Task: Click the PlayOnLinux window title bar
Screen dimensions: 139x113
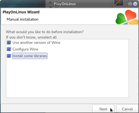Action: click(65, 4)
